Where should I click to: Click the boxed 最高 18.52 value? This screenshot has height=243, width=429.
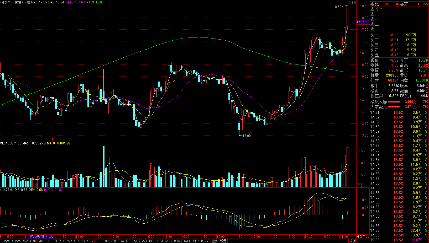[423, 65]
